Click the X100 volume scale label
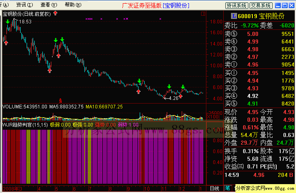296x193 pixels. click(213, 117)
